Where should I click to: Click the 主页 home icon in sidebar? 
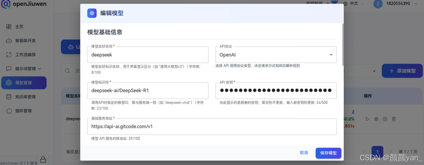(x=9, y=27)
